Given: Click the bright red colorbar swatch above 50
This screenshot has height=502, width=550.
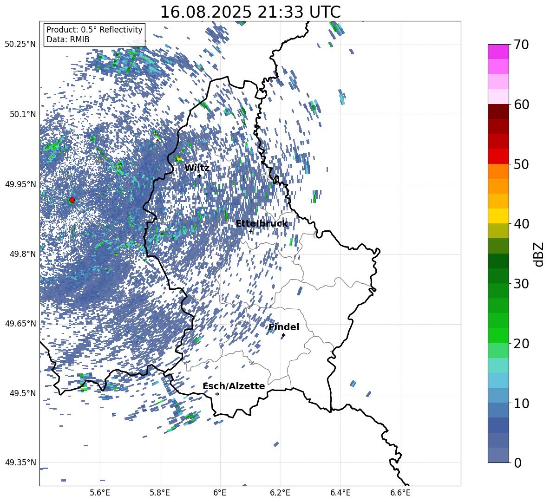Looking at the screenshot, I should tap(498, 156).
